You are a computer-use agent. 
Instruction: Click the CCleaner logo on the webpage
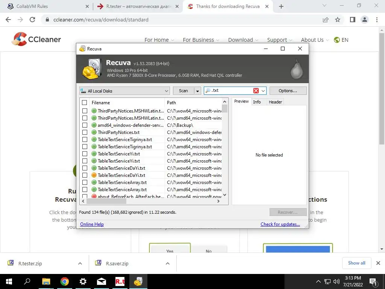tap(36, 39)
